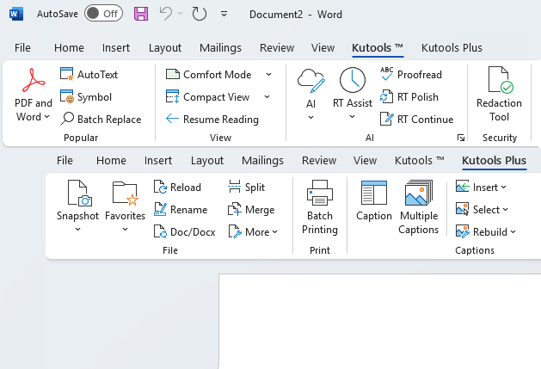
Task: Select Kutools ™ tab in lower ribbon
Action: (420, 161)
